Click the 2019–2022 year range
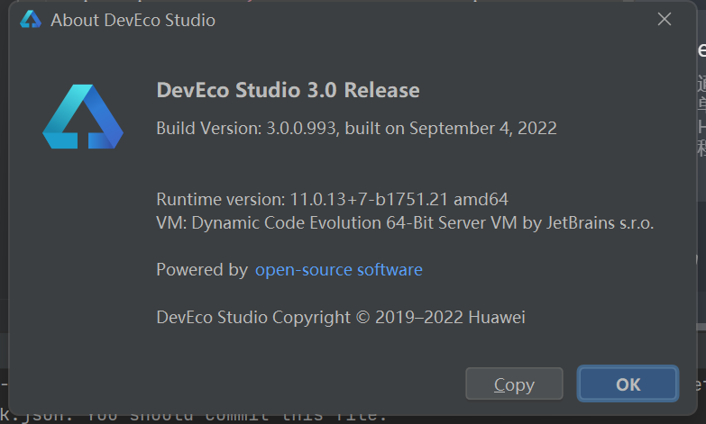 (x=418, y=318)
